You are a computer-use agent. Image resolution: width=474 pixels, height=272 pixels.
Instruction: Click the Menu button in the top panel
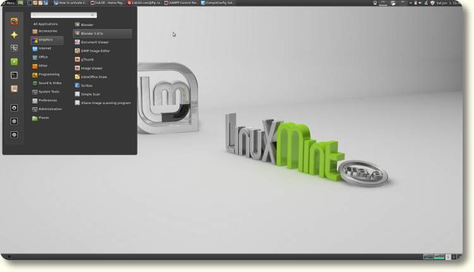coord(8,3)
